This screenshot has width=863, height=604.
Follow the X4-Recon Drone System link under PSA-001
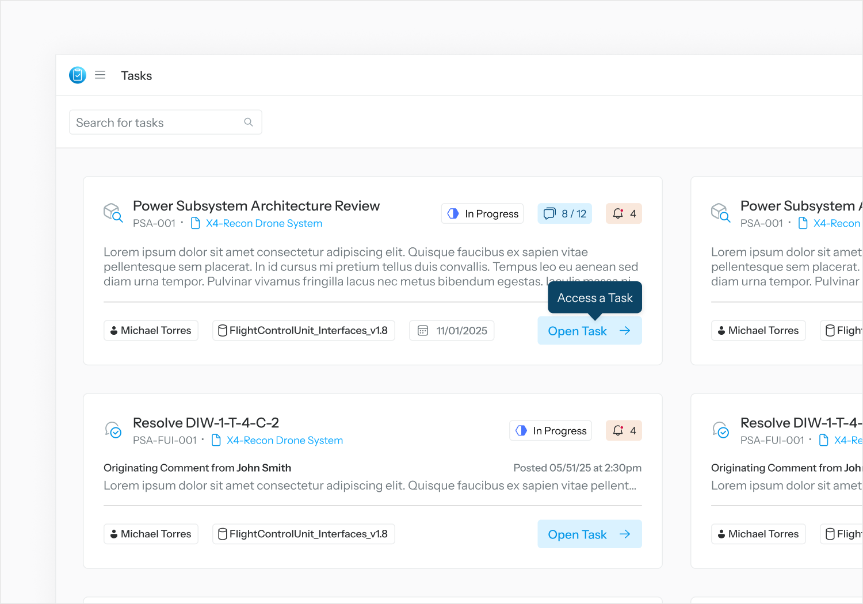[x=264, y=223]
